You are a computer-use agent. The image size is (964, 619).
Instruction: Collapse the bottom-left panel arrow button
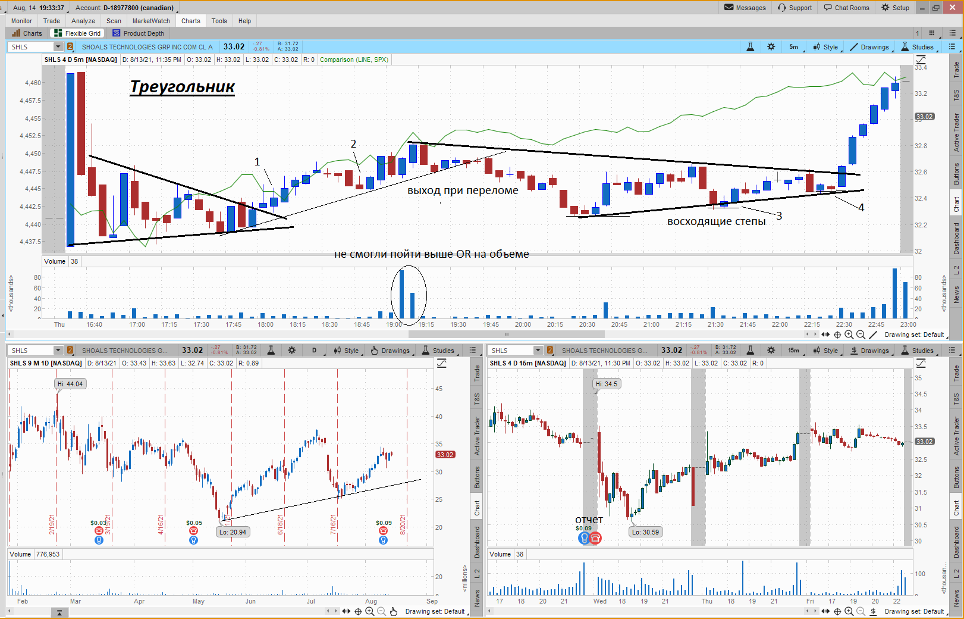[59, 612]
